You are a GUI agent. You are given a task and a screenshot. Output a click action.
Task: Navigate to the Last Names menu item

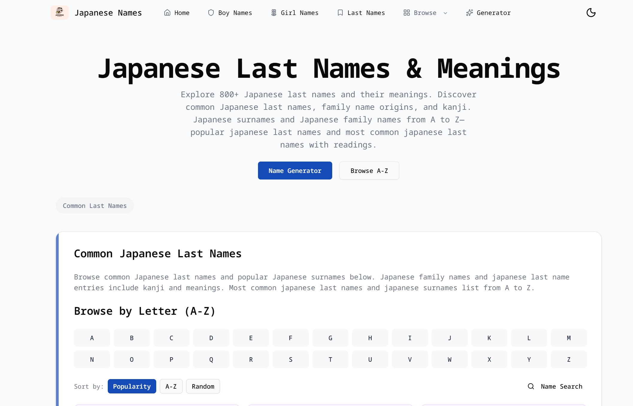[x=366, y=13]
